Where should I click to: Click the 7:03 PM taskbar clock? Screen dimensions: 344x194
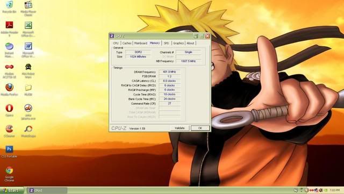click(334, 190)
